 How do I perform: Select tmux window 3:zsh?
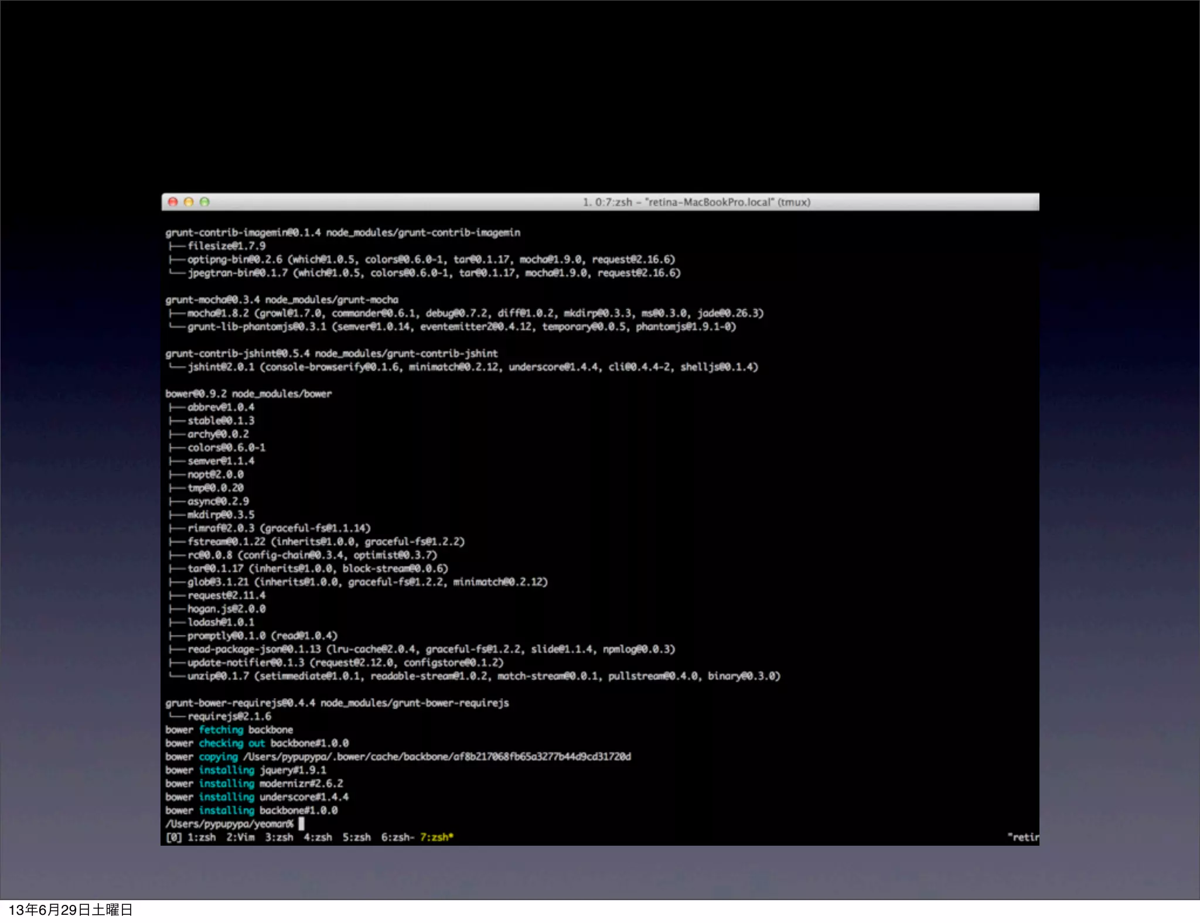(x=279, y=837)
